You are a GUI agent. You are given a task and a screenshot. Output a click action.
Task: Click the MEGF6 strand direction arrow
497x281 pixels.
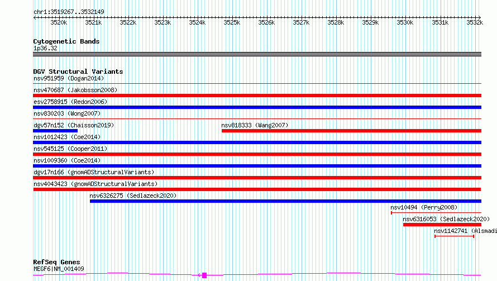199,275
